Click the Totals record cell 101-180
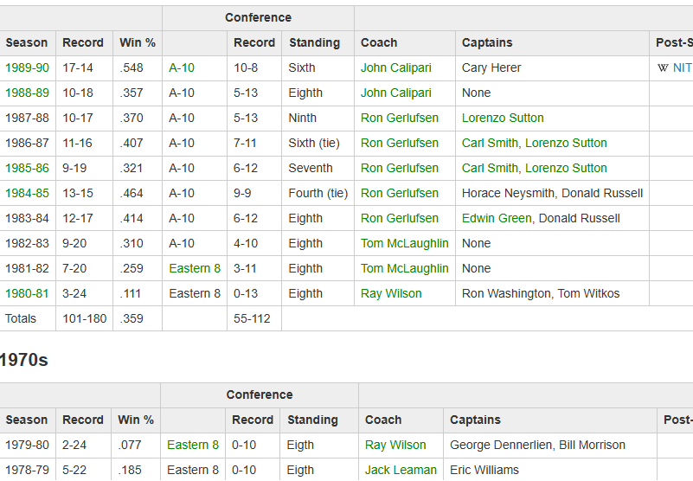The image size is (693, 481). point(85,318)
